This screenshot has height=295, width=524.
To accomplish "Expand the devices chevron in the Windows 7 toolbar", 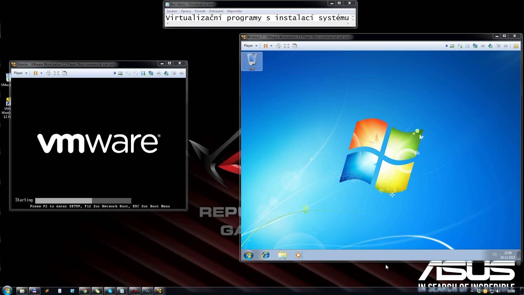I will click(x=447, y=46).
